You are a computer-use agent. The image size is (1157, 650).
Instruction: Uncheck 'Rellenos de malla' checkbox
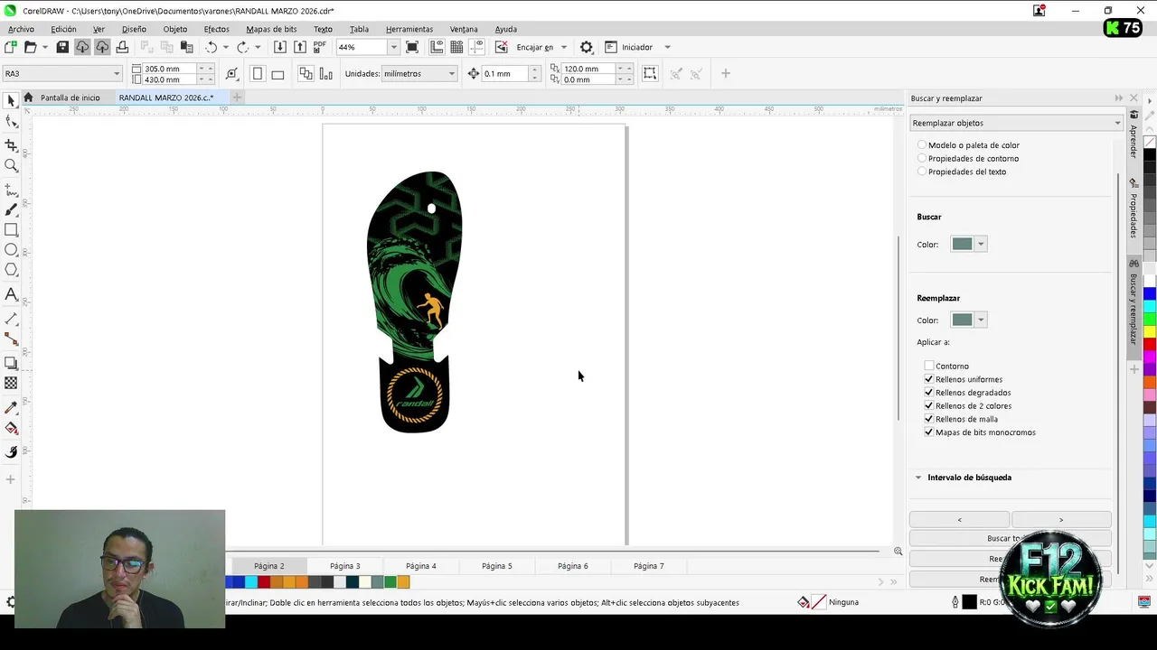tap(928, 419)
